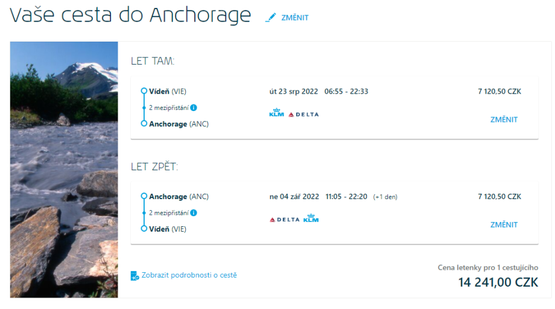Click the Delta logo on the return flight
The height and width of the screenshot is (309, 555).
click(x=284, y=219)
